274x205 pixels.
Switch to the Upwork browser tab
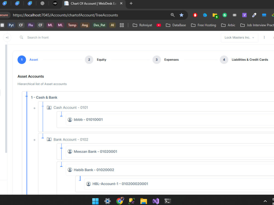[x=55, y=3]
